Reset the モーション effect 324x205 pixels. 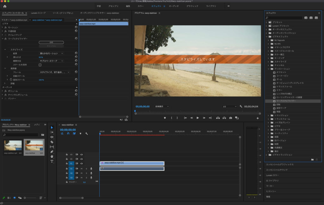click(76, 27)
